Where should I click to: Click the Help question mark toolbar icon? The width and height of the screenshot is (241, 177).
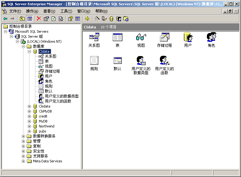point(70,19)
